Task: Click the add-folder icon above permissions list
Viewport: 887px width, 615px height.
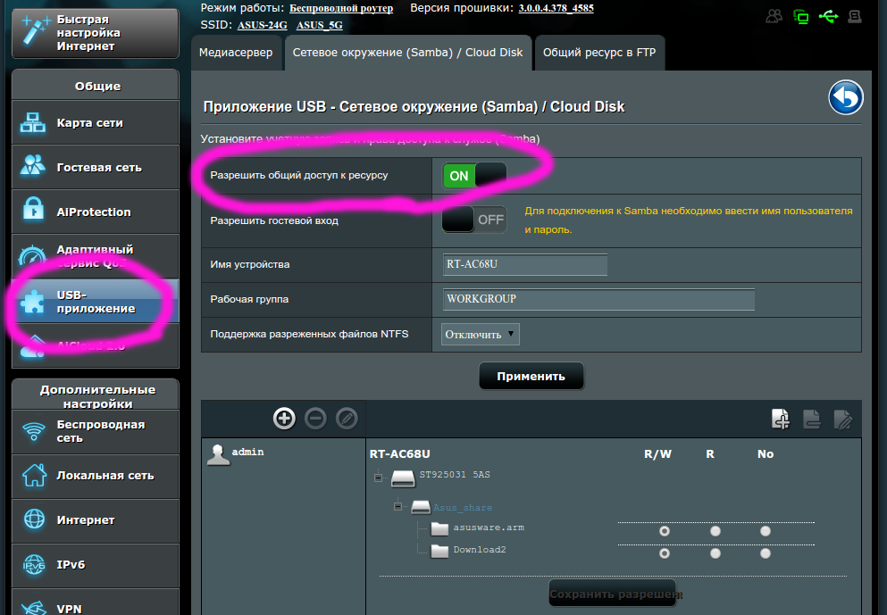Action: [x=780, y=418]
